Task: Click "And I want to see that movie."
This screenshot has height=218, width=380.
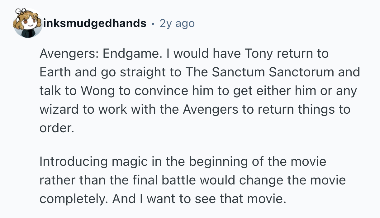Action: coord(199,199)
